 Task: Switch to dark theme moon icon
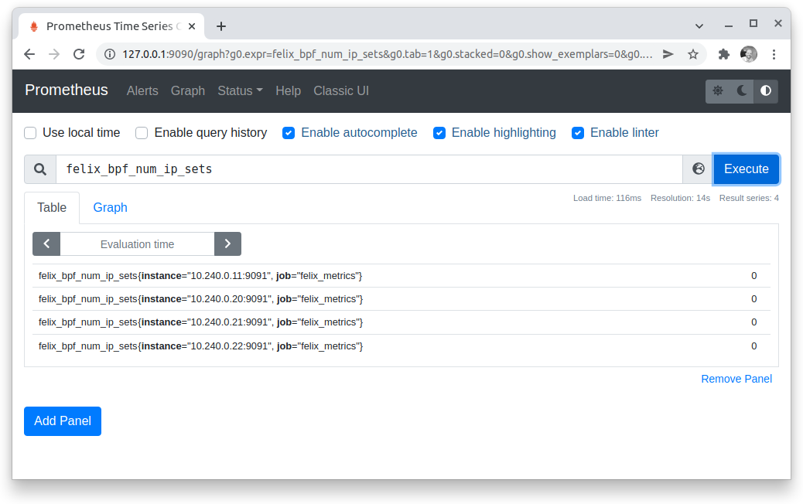(x=742, y=90)
